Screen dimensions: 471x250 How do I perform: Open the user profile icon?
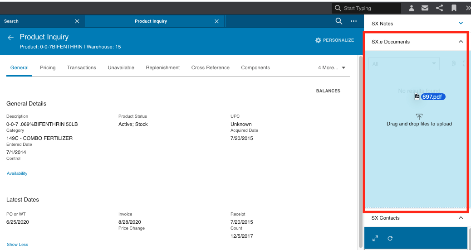(x=411, y=8)
